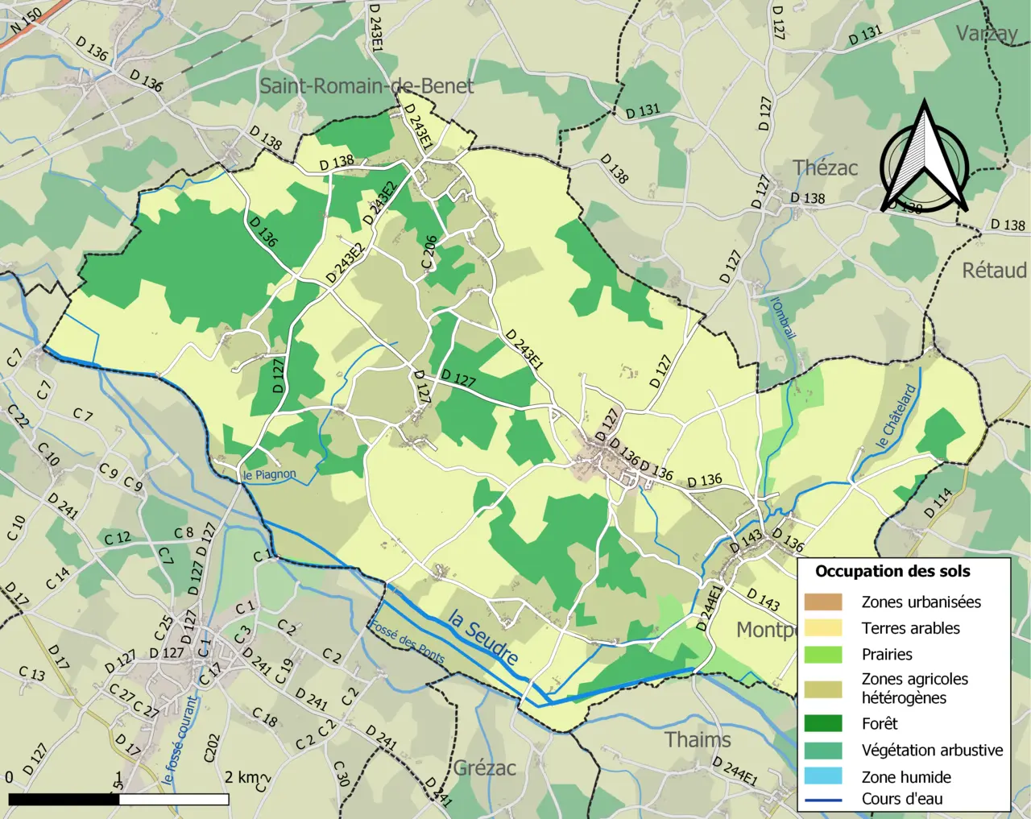Click the Thézac town label
1031x819 pixels.
coord(825,168)
